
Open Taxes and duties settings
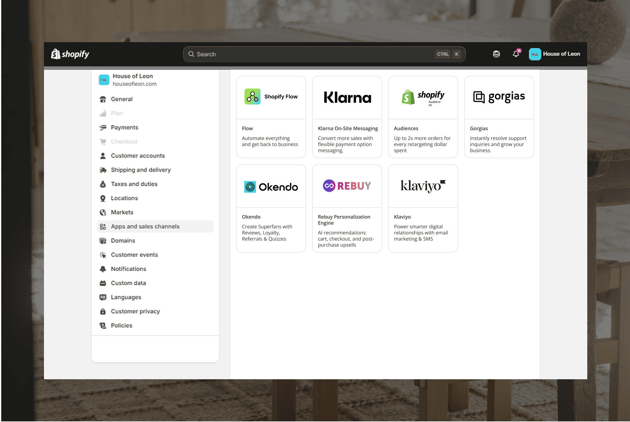click(x=134, y=184)
